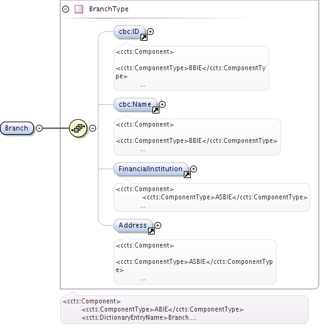The width and height of the screenshot is (320, 326).
Task: Select the cbc:ID element node
Action: point(129,32)
